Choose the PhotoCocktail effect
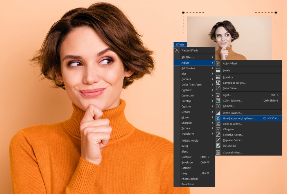The height and width of the screenshot is (194, 287). pos(190,179)
